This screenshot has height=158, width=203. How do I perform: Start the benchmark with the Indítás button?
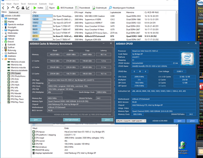coord(38,8)
